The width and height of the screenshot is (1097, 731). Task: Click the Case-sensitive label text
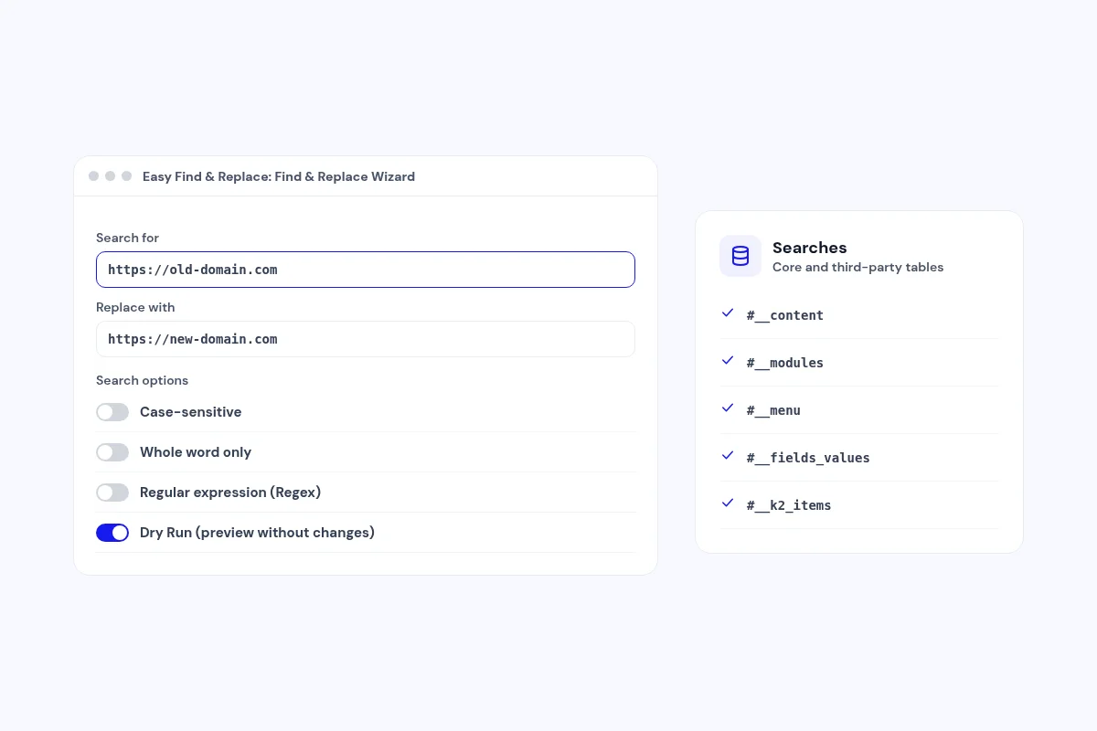click(191, 412)
